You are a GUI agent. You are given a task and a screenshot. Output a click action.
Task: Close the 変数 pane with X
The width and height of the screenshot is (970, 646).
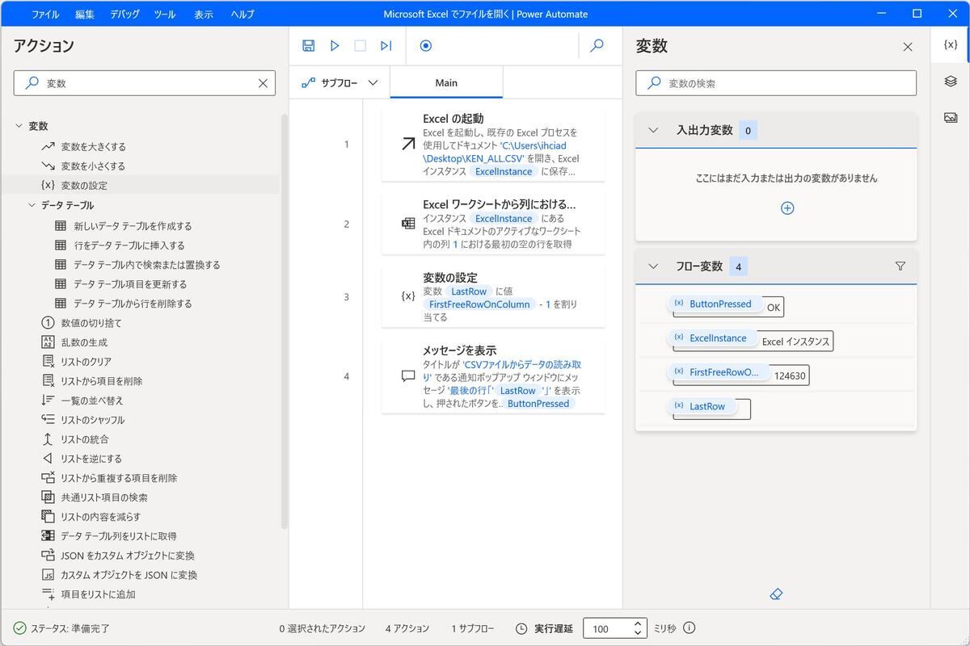(x=908, y=47)
